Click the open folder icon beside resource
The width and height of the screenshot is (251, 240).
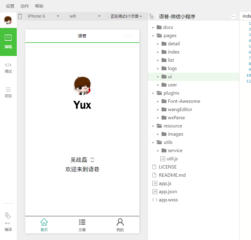[159, 126]
